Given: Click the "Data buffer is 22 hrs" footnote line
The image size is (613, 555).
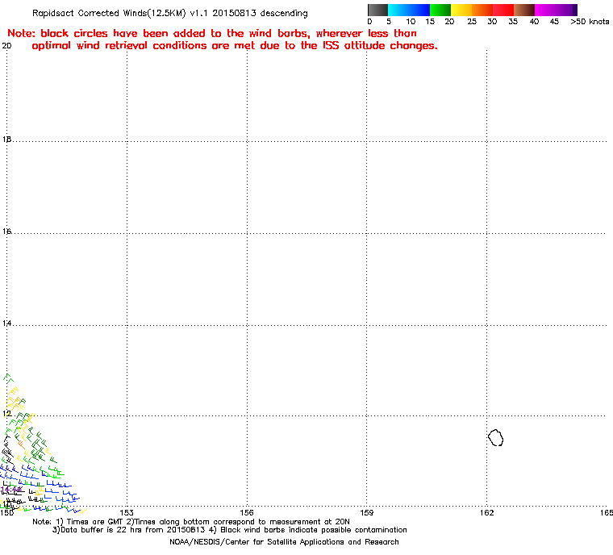Looking at the screenshot, I should [x=230, y=530].
